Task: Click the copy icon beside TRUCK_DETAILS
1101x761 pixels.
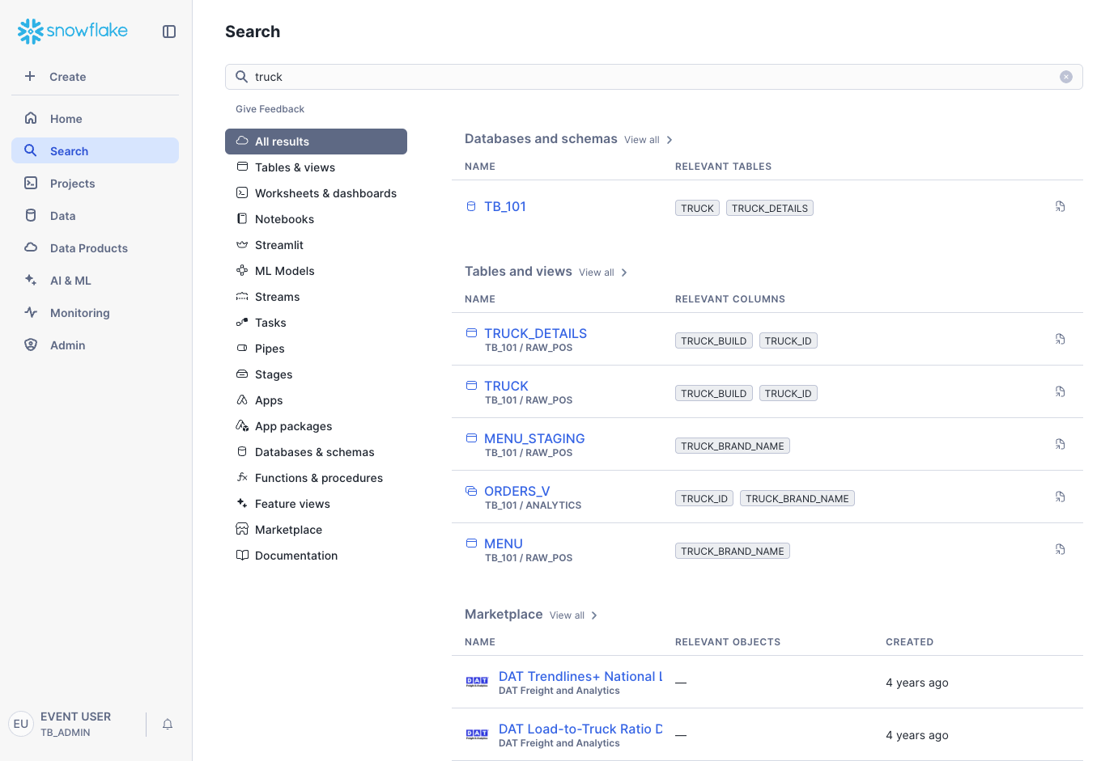Action: click(1060, 339)
